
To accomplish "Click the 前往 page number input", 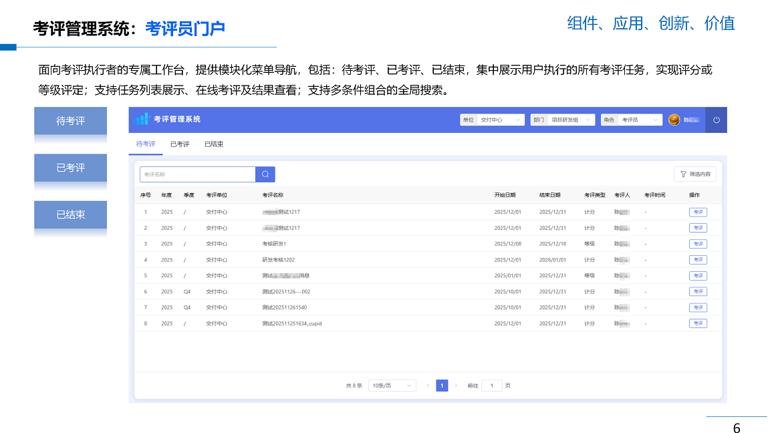I will tap(492, 386).
